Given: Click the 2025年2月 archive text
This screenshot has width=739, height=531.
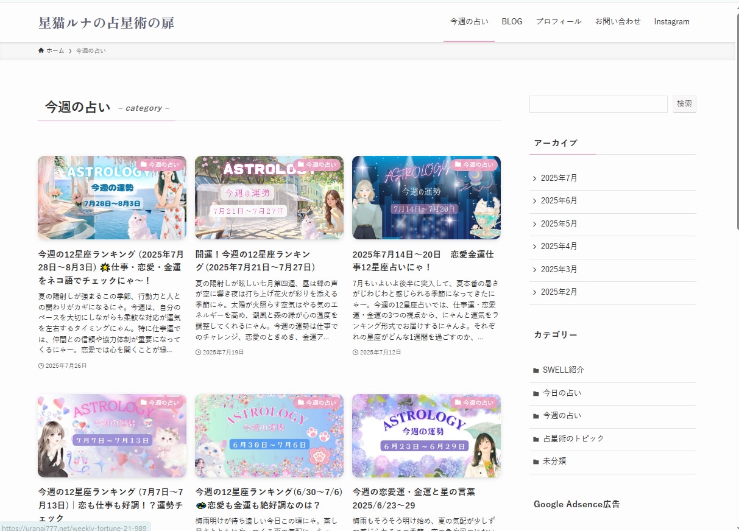Looking at the screenshot, I should pyautogui.click(x=559, y=292).
